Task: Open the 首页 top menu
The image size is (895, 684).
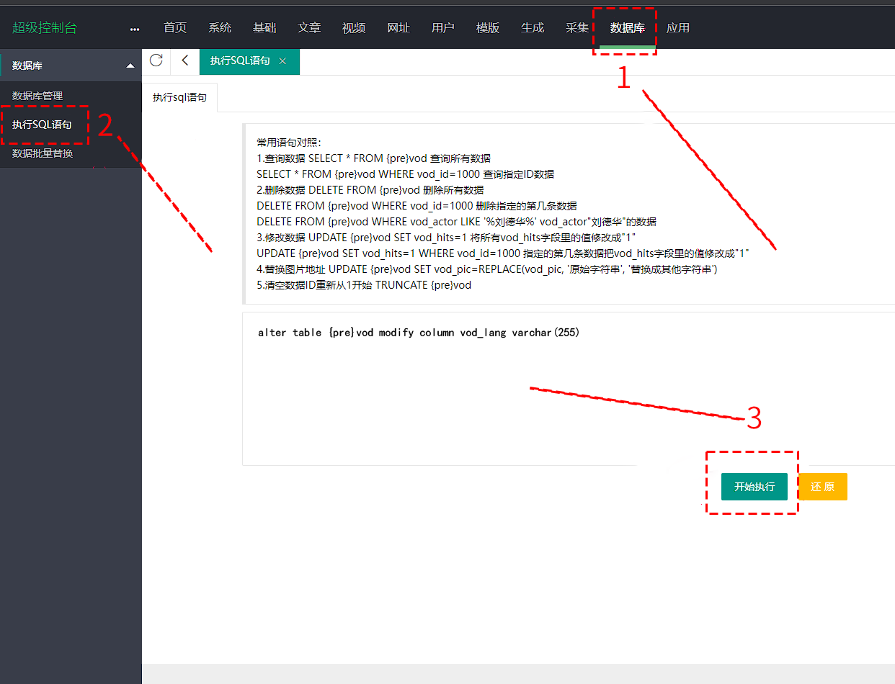Action: (x=175, y=28)
